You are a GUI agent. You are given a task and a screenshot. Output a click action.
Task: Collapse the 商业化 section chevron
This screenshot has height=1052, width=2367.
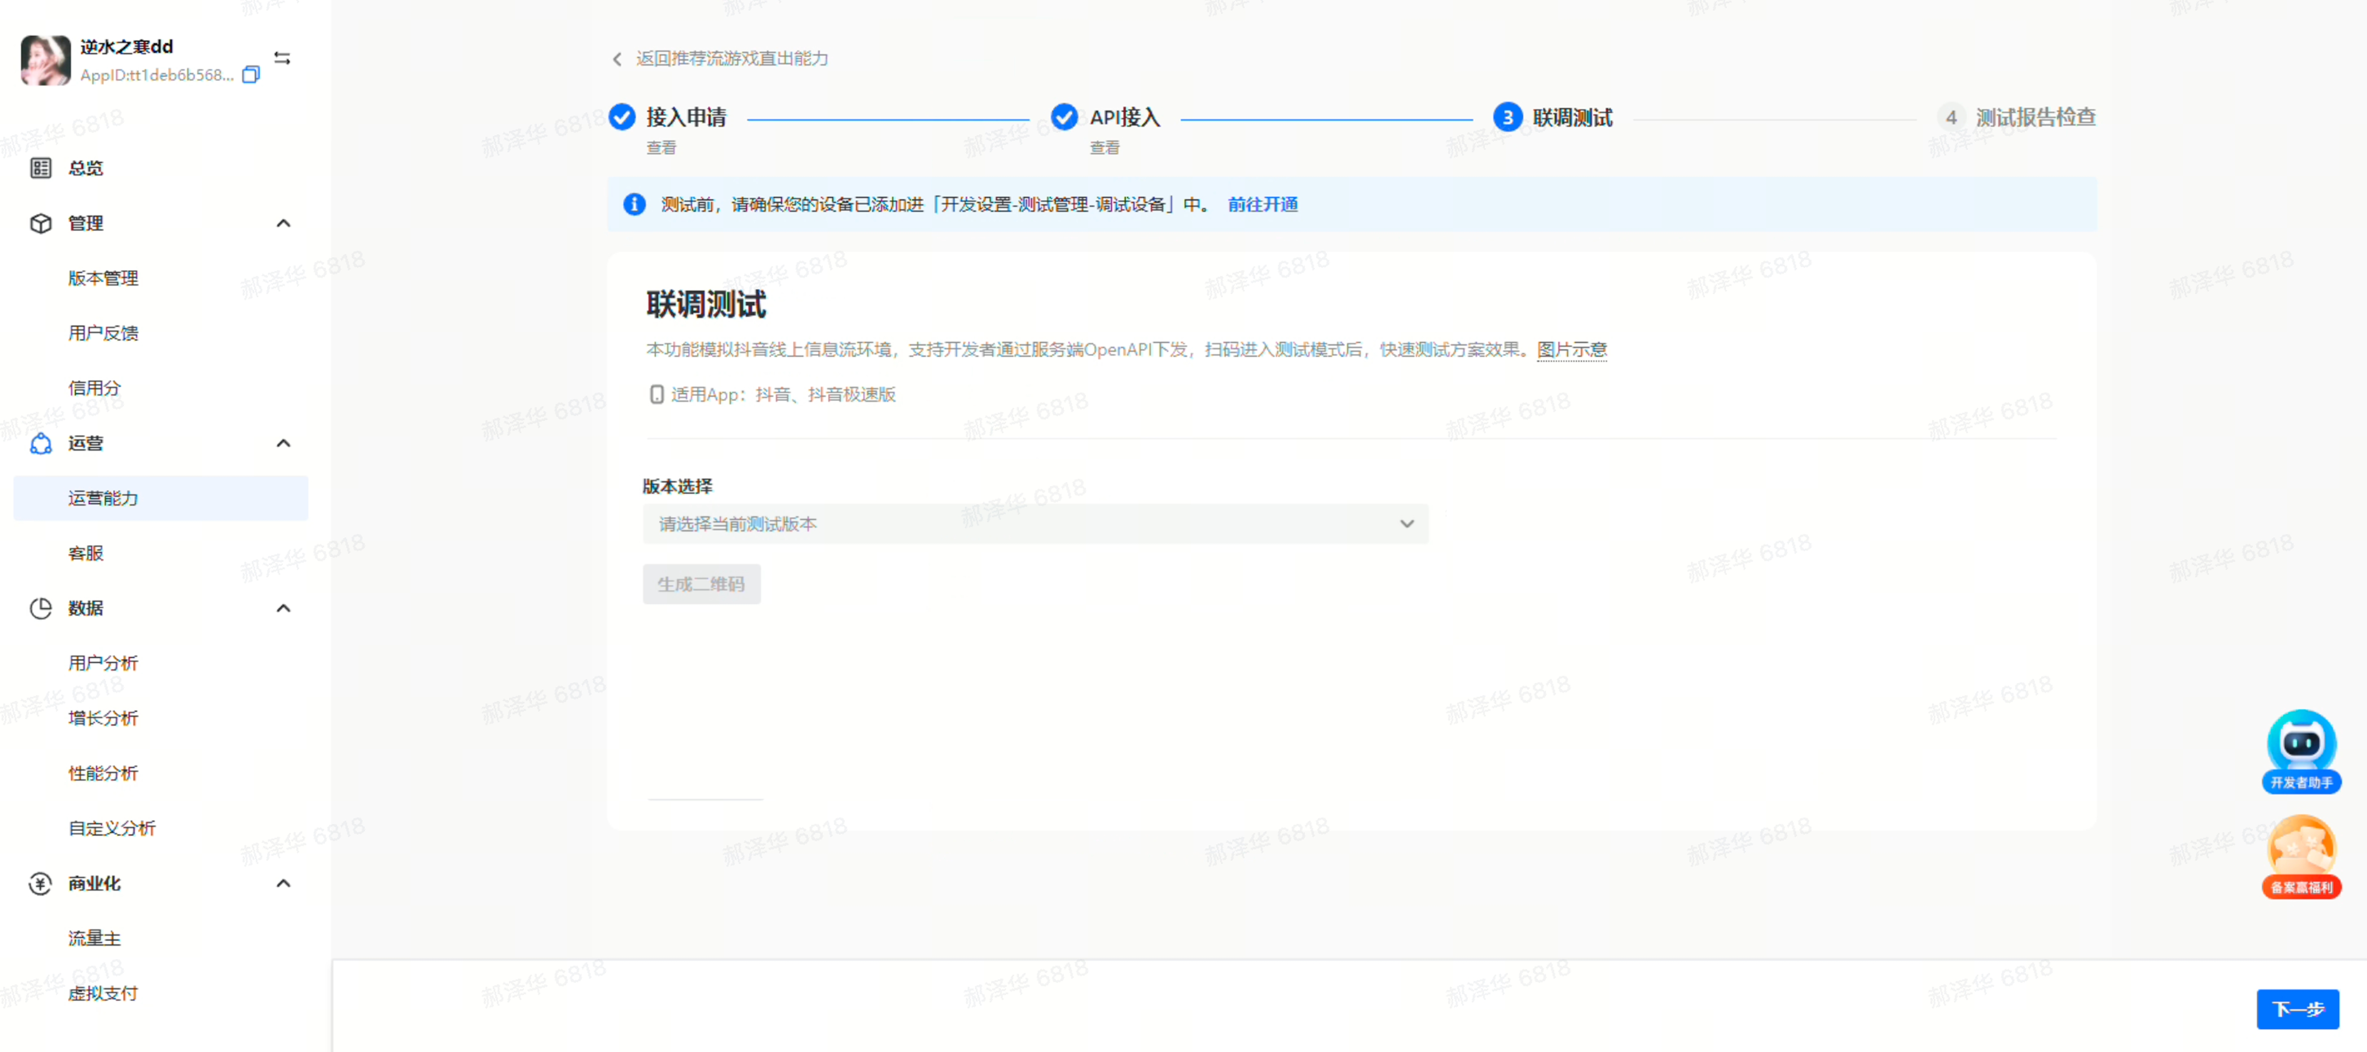click(283, 883)
